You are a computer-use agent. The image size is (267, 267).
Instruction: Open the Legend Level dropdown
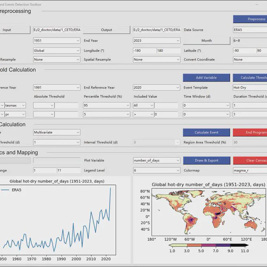[x=157, y=170]
